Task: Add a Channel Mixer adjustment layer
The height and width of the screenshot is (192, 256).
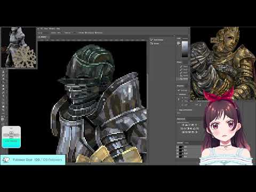Action: point(194,129)
